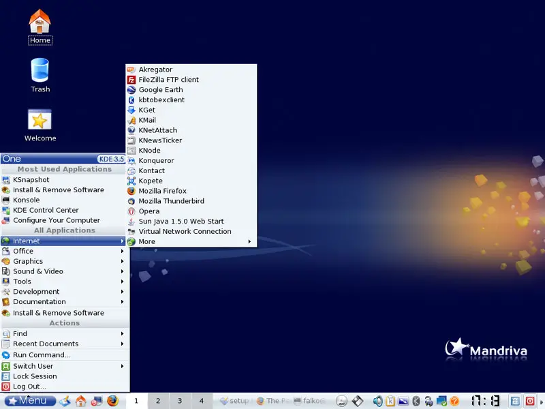Expand the Office category

coord(63,251)
